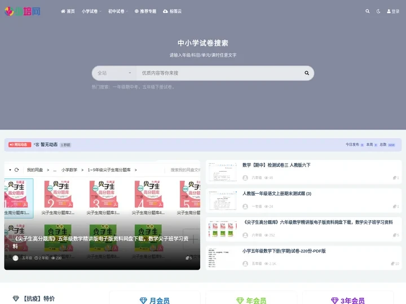
Task: Click comment count icon on 六年级数学精讲版 post
Action: [x=396, y=235]
